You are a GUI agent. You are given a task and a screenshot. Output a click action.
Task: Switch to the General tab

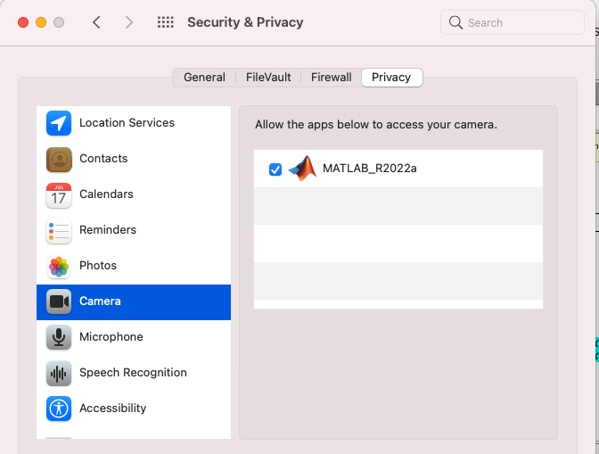click(x=204, y=78)
